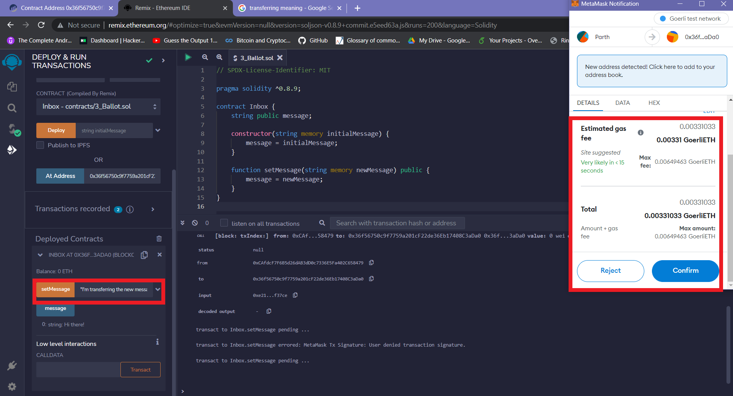Image resolution: width=733 pixels, height=396 pixels.
Task: Open the File explorers sidebar icon
Action: click(12, 87)
